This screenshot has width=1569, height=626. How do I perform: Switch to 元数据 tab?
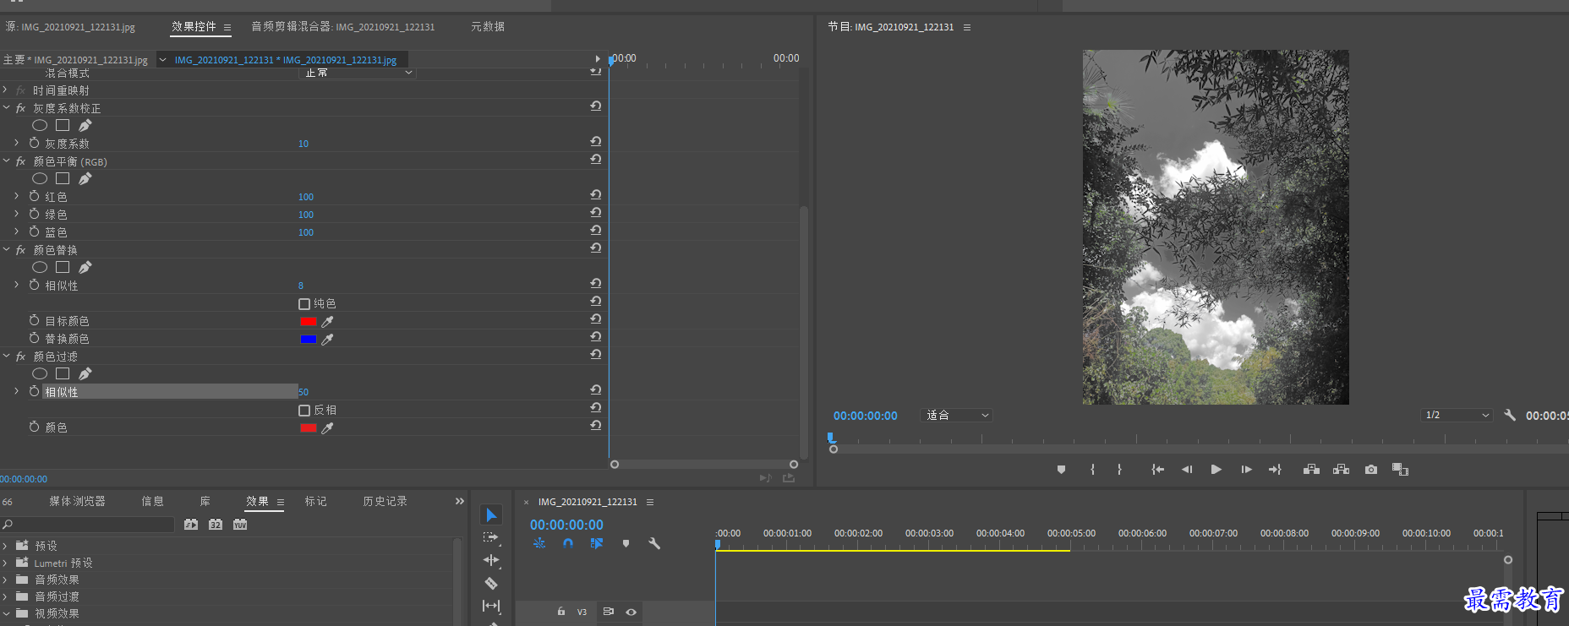click(488, 27)
